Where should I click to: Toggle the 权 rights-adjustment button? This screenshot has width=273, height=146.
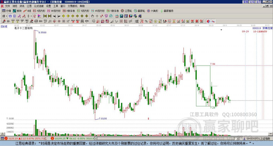[x=35, y=16]
